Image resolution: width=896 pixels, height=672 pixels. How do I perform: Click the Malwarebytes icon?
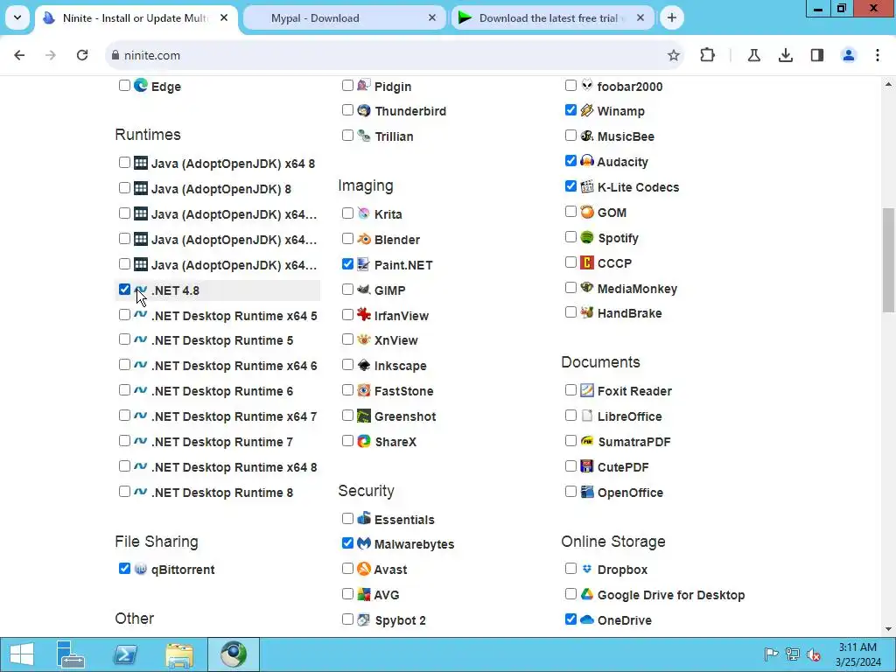pos(364,543)
